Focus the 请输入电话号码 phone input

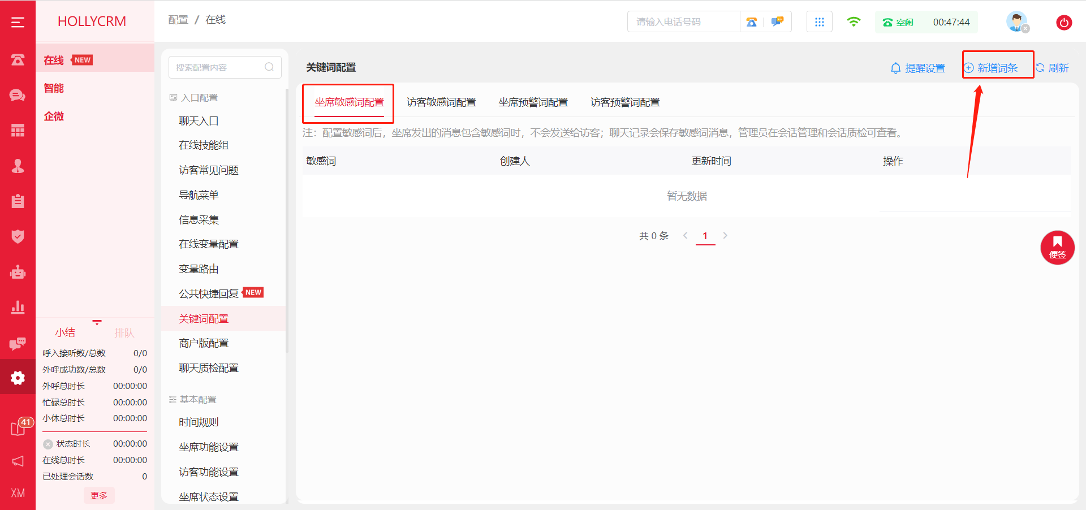tap(683, 22)
